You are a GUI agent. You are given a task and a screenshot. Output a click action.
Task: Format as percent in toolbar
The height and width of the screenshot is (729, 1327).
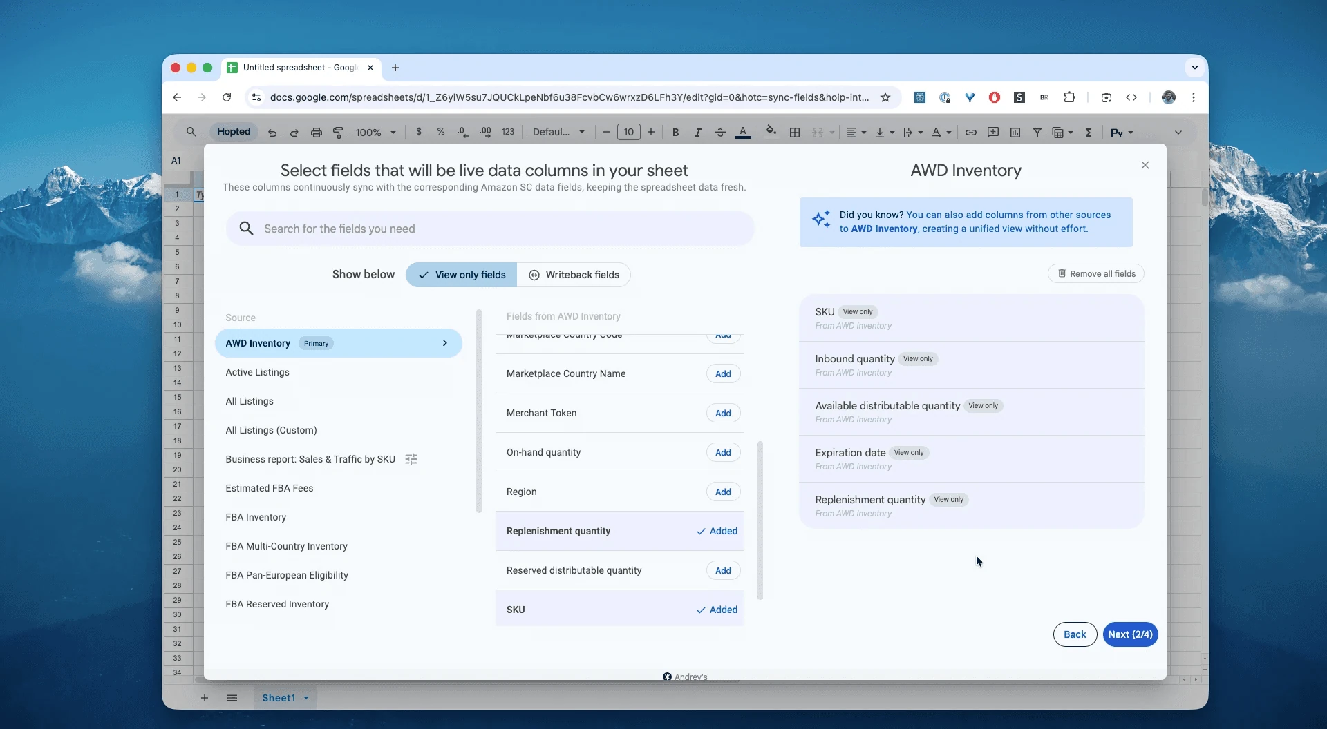pos(441,132)
